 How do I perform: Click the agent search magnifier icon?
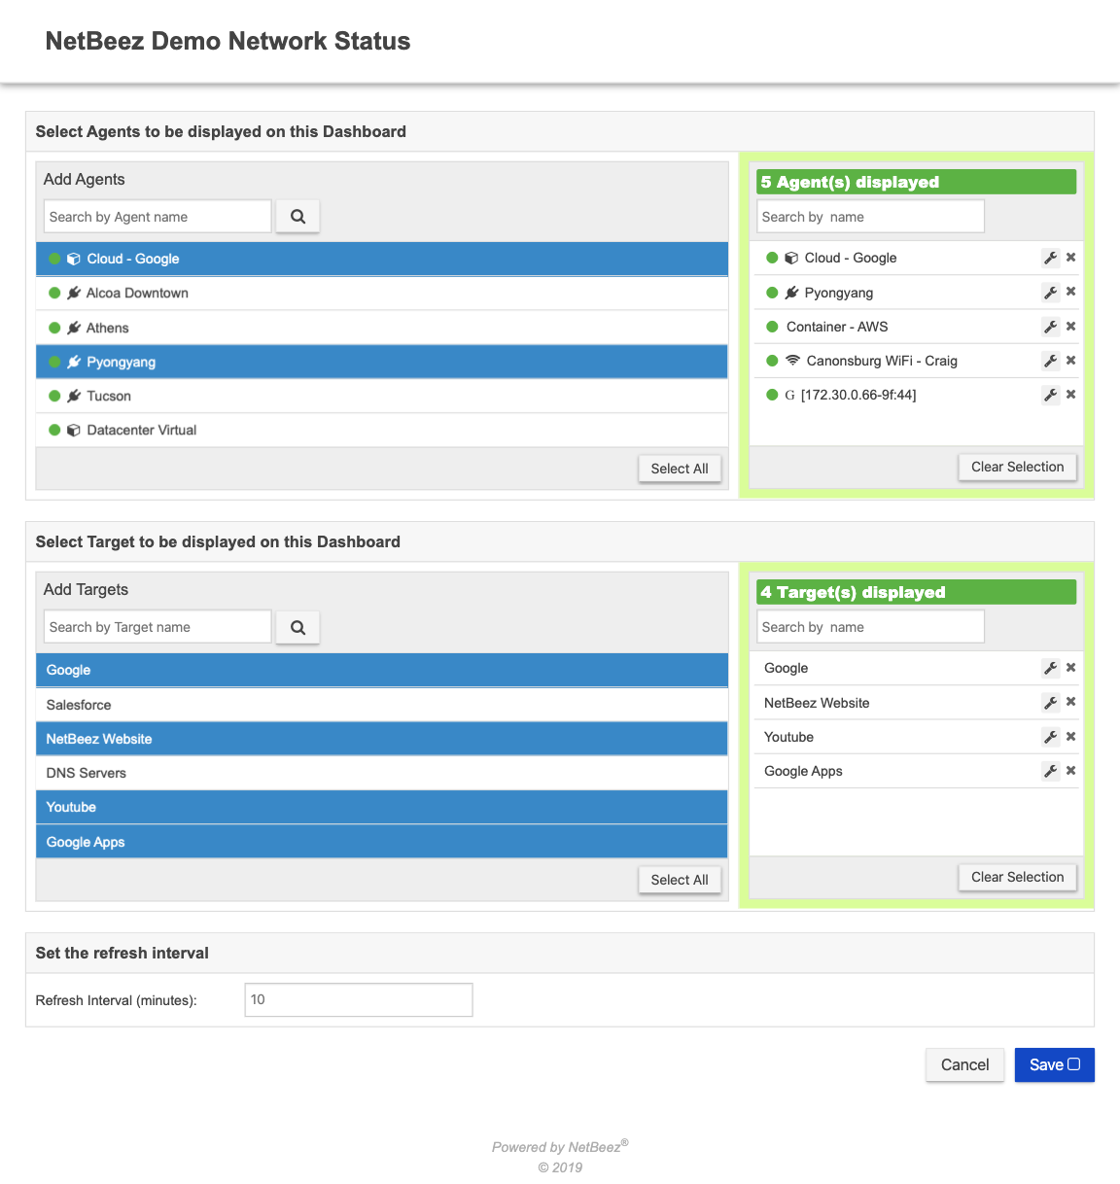[297, 217]
